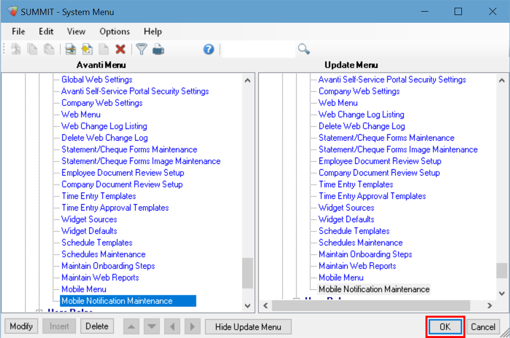Image resolution: width=510 pixels, height=338 pixels.
Task: Click the blue Help question mark icon
Action: (208, 49)
